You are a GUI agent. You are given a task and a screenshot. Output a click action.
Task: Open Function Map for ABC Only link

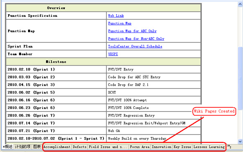pyautogui.click(x=132, y=31)
